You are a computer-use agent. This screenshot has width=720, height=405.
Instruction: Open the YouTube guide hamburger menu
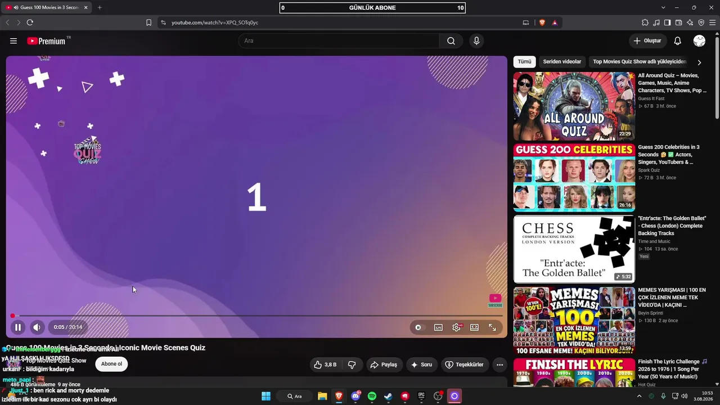[x=13, y=41]
